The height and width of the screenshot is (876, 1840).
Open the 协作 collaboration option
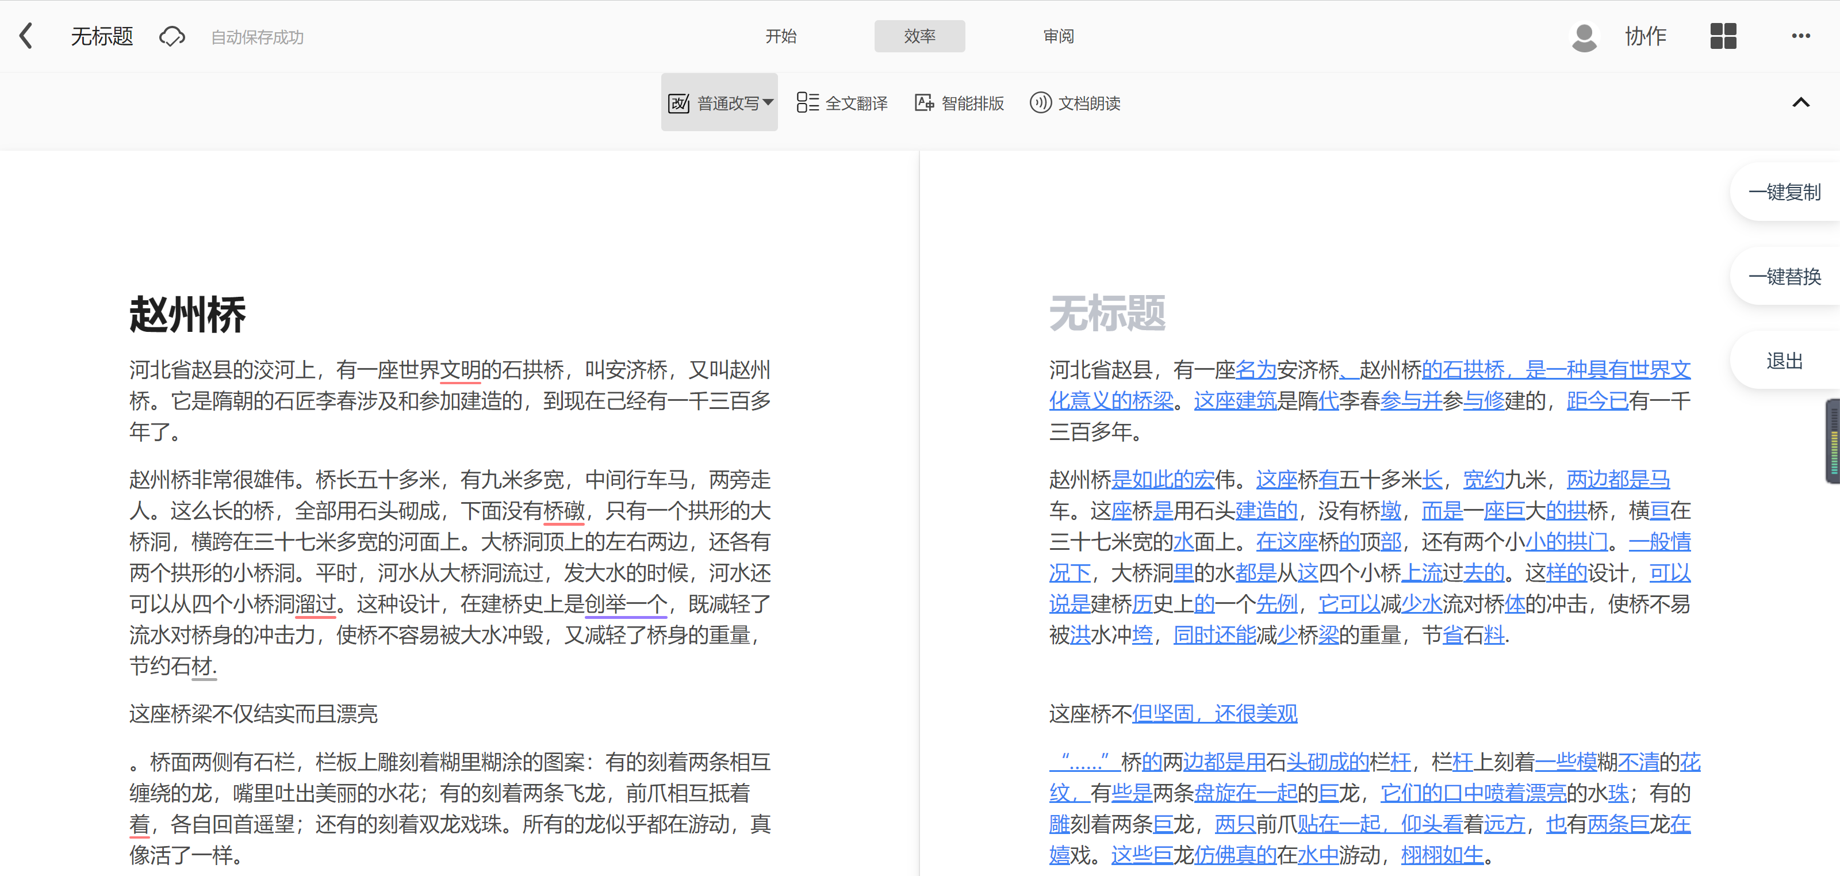1645,36
